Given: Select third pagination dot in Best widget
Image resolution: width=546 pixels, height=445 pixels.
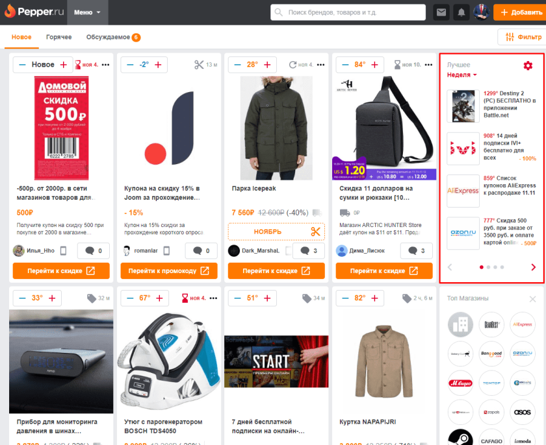Looking at the screenshot, I should 495,267.
